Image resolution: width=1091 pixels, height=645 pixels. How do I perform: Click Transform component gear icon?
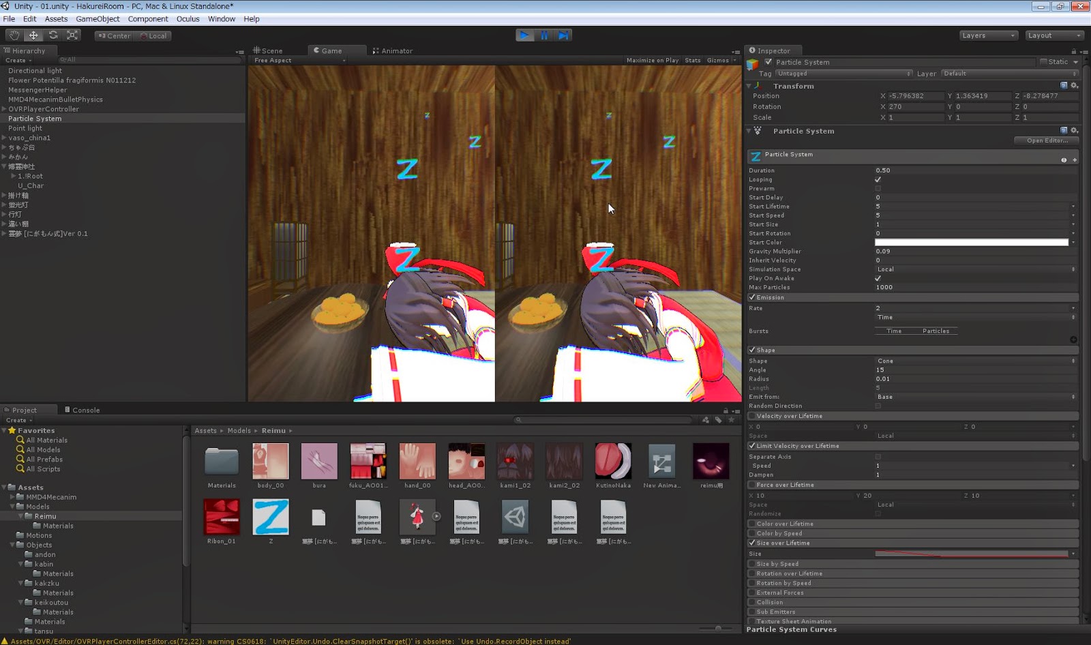1075,86
